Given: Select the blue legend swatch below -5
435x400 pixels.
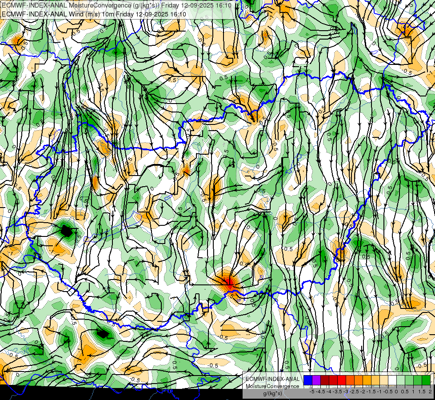Looking at the screenshot, I should click(308, 380).
